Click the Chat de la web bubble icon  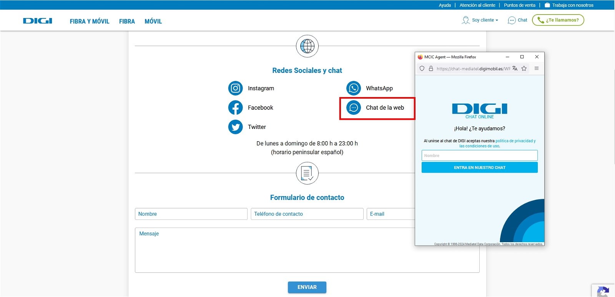(x=354, y=107)
